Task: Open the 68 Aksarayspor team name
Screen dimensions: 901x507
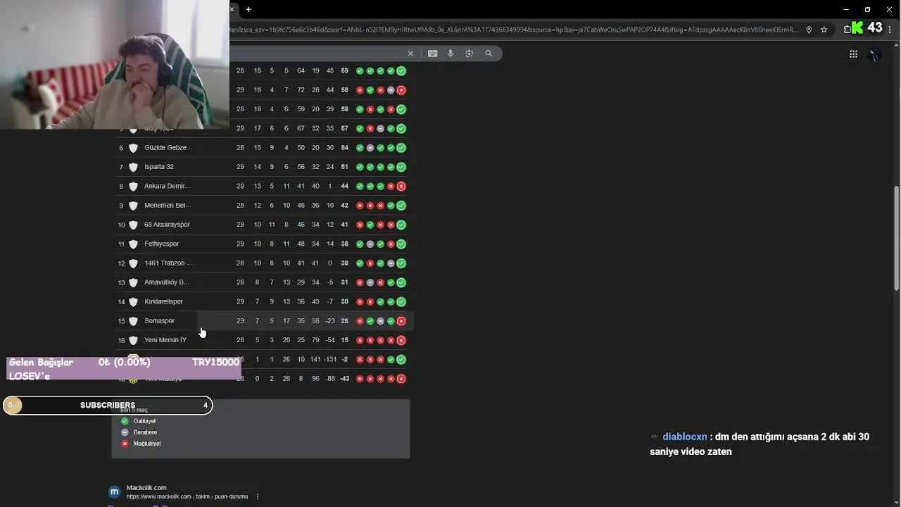Action: (x=167, y=225)
